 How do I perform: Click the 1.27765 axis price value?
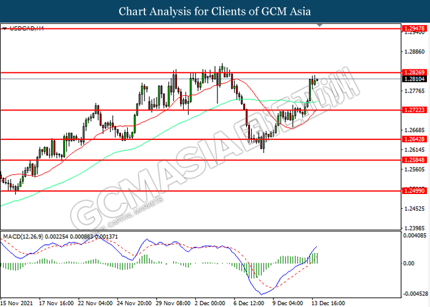(x=415, y=91)
